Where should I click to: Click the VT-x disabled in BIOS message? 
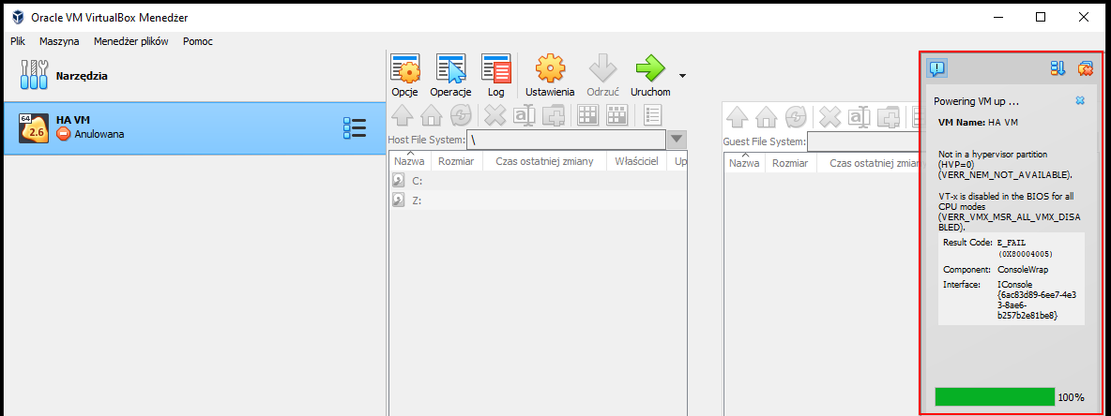click(x=1009, y=212)
